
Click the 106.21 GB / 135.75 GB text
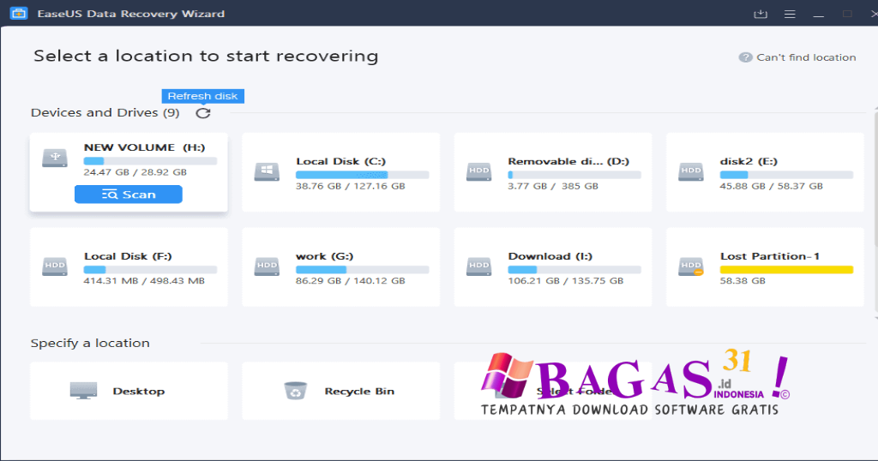click(x=566, y=280)
